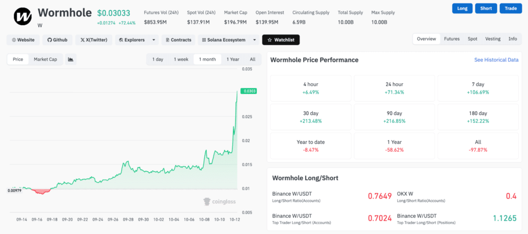Click the 10-12 date axis label
The height and width of the screenshot is (234, 528).
pos(235,219)
